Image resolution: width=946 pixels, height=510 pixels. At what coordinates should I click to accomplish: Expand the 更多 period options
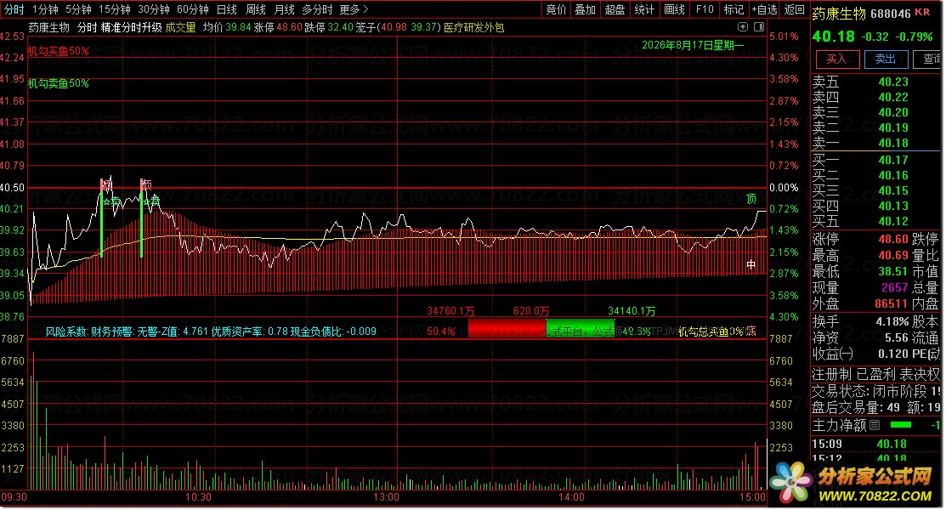[x=354, y=9]
